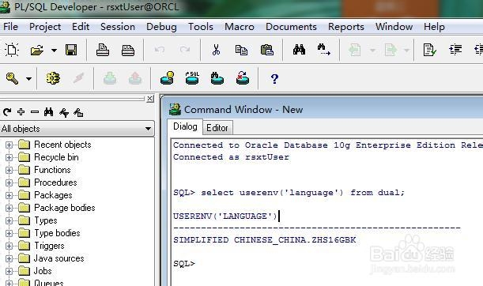483x286 pixels.
Task: Click the New document icon
Action: pyautogui.click(x=12, y=50)
